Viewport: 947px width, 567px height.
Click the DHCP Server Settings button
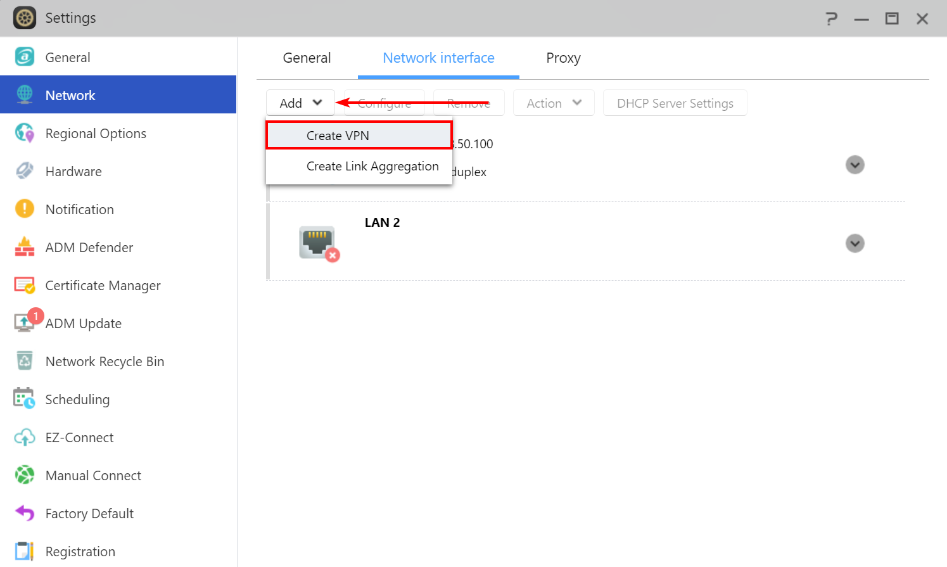tap(675, 103)
